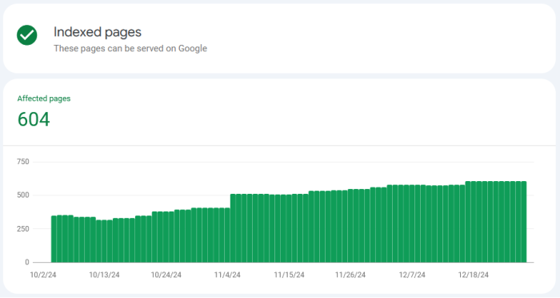Click the 11/26/24 date label
The image size is (560, 298).
(350, 275)
